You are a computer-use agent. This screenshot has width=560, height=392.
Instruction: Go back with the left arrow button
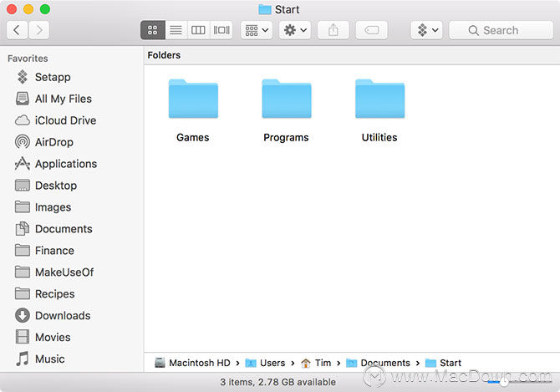click(17, 30)
